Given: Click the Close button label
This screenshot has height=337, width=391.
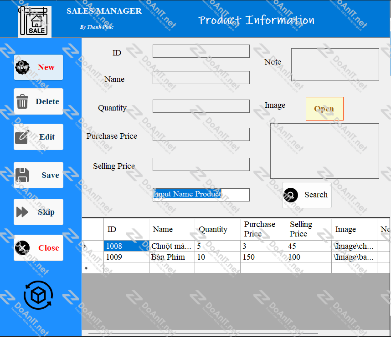Looking at the screenshot, I should click(x=49, y=248).
